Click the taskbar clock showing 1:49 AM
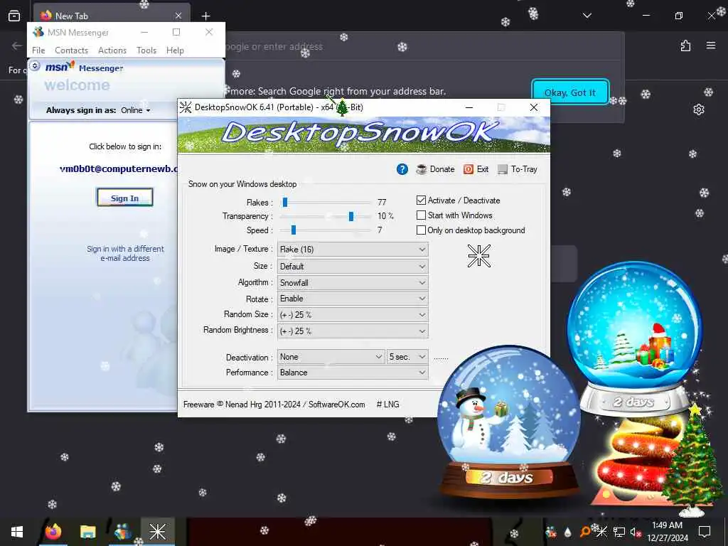 coord(667,532)
